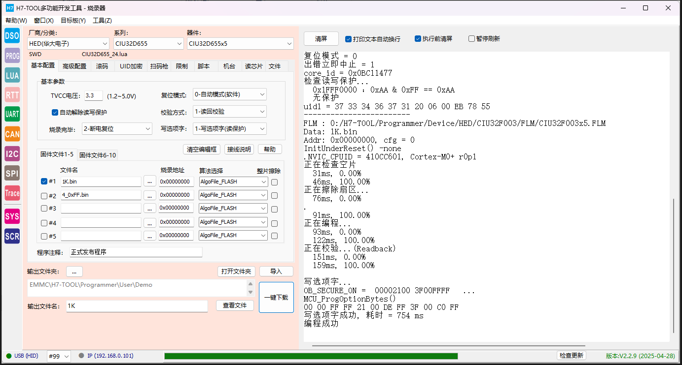682x365 pixels.
Task: Click the 查看文件 button
Action: click(x=235, y=305)
